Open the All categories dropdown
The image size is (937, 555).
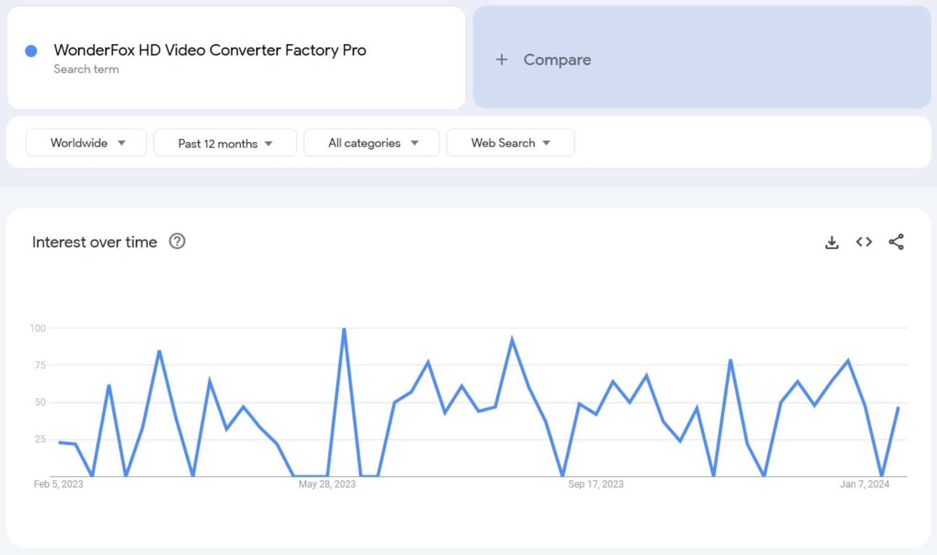pos(371,142)
